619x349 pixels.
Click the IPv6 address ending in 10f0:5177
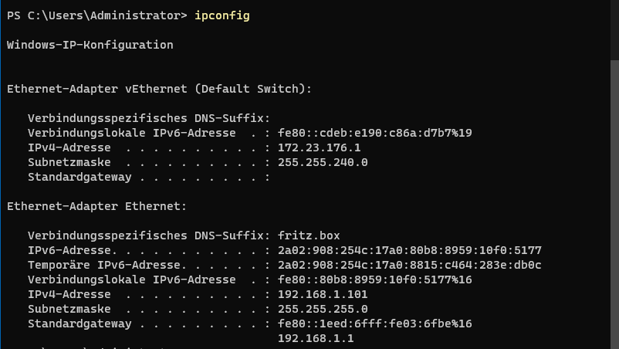(x=409, y=250)
